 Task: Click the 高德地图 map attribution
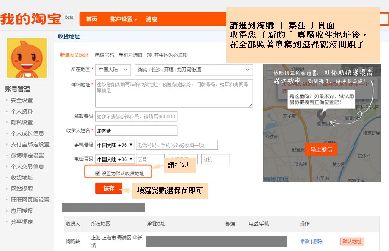coord(276,179)
